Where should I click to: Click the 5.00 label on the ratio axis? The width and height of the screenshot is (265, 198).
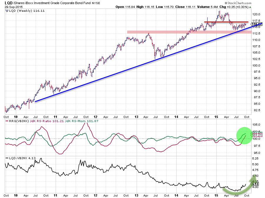tap(255, 164)
